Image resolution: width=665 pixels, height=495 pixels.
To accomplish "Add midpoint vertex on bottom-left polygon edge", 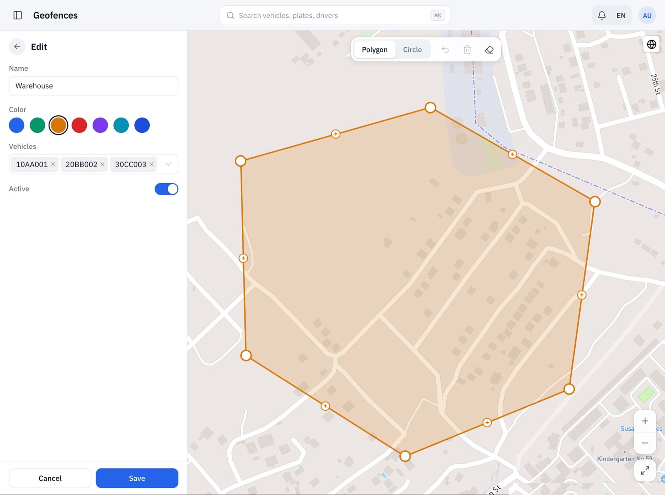I will [x=325, y=406].
